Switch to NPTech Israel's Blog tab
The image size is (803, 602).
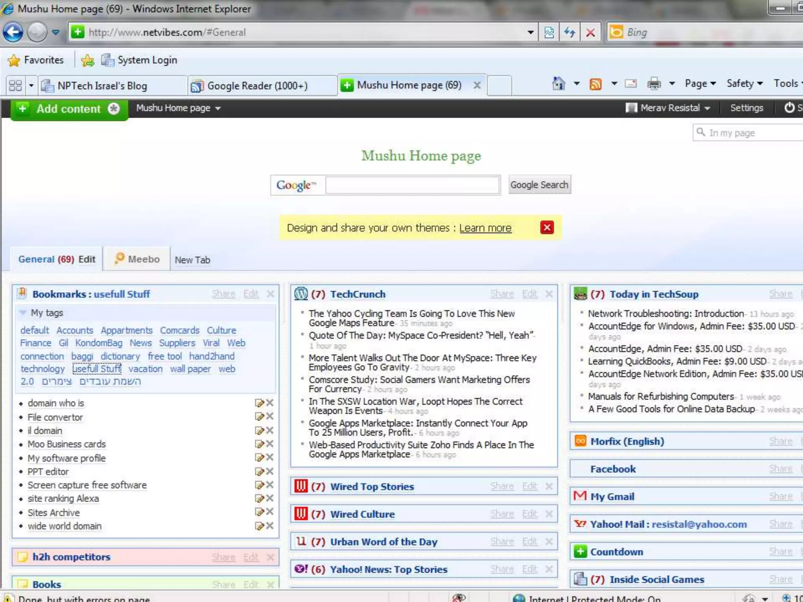[113, 85]
